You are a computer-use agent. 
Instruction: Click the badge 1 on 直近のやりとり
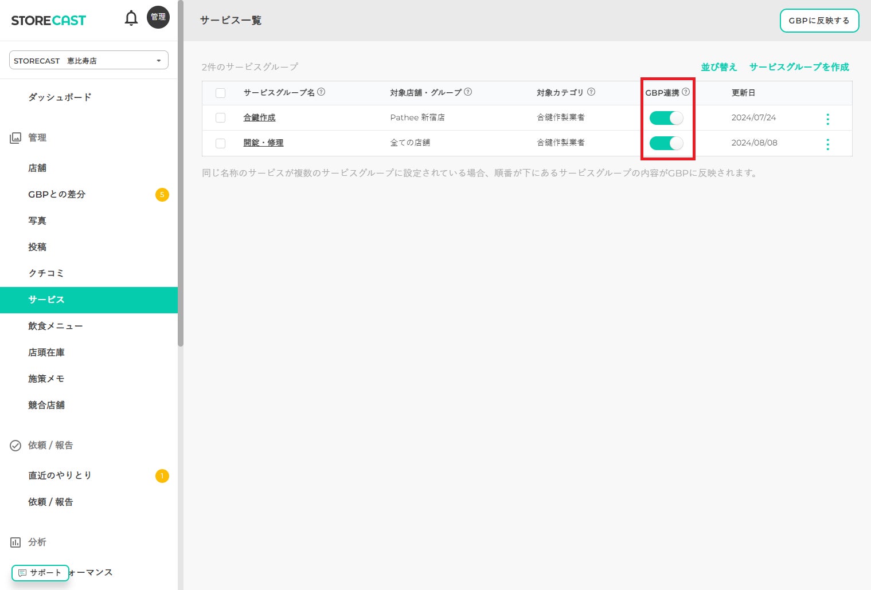(162, 476)
